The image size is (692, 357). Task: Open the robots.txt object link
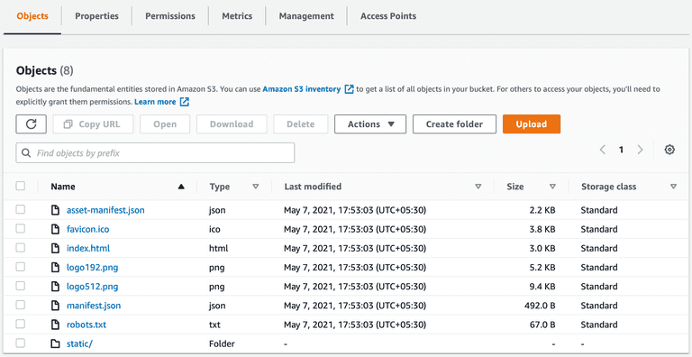tap(86, 325)
